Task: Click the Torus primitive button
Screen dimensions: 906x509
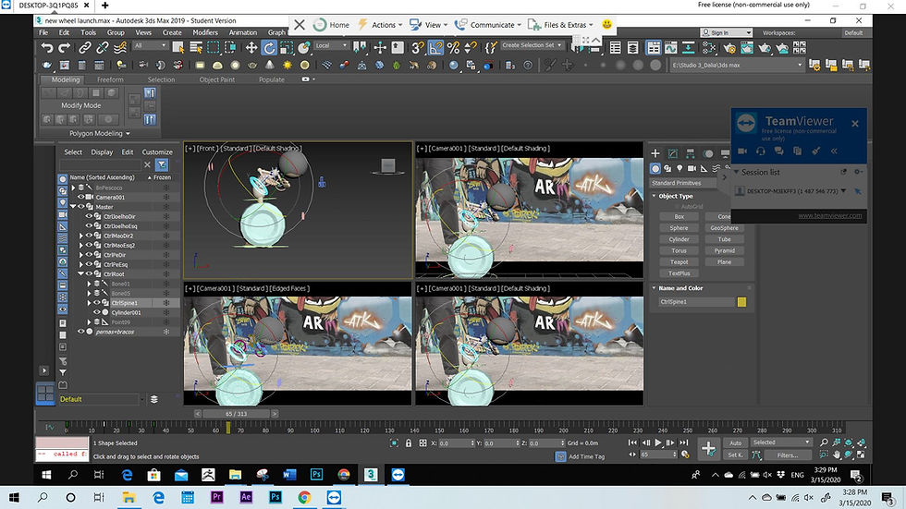Action: (679, 250)
